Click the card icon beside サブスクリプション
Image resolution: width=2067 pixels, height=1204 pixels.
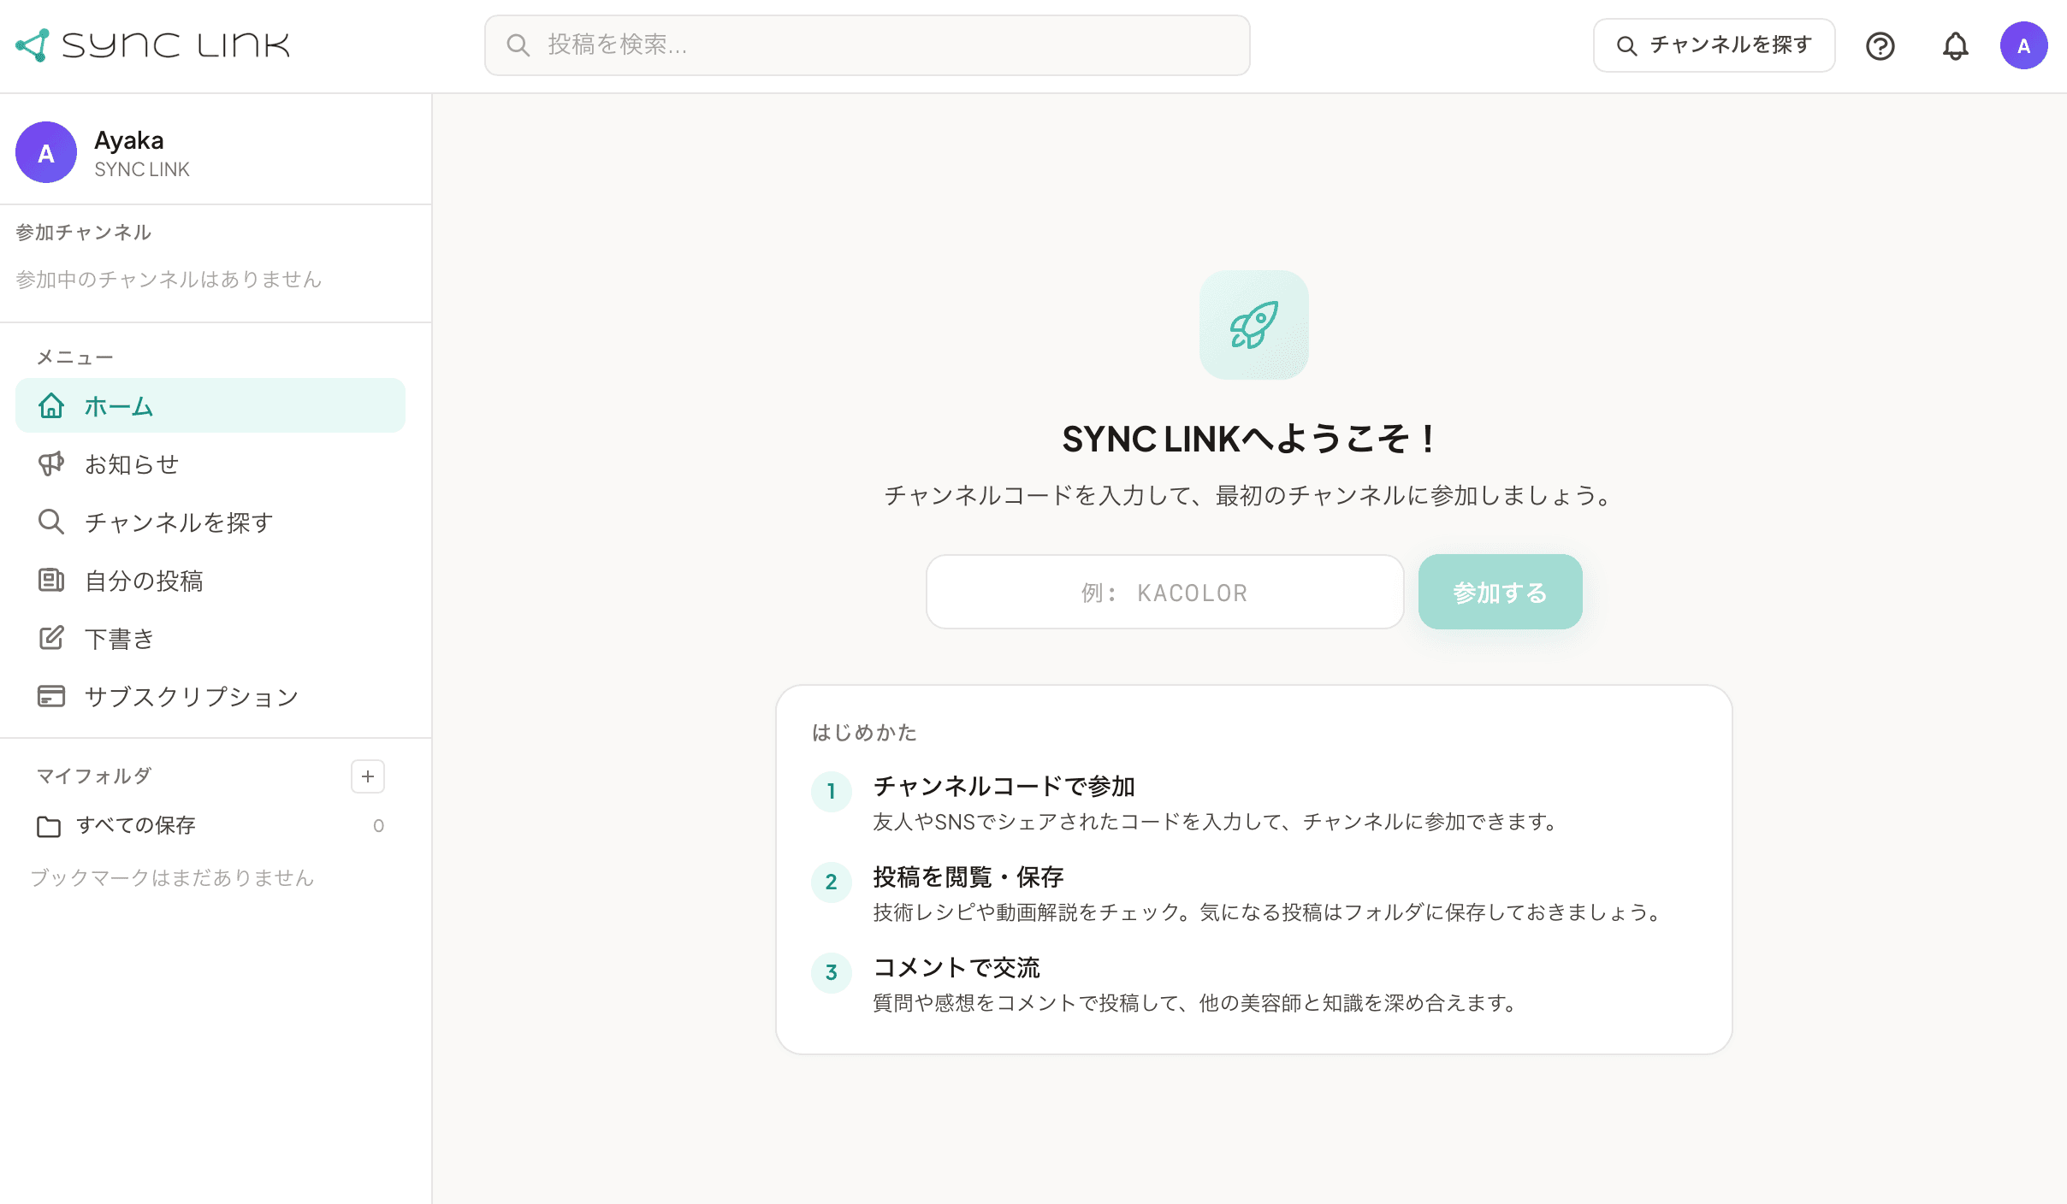click(x=51, y=696)
